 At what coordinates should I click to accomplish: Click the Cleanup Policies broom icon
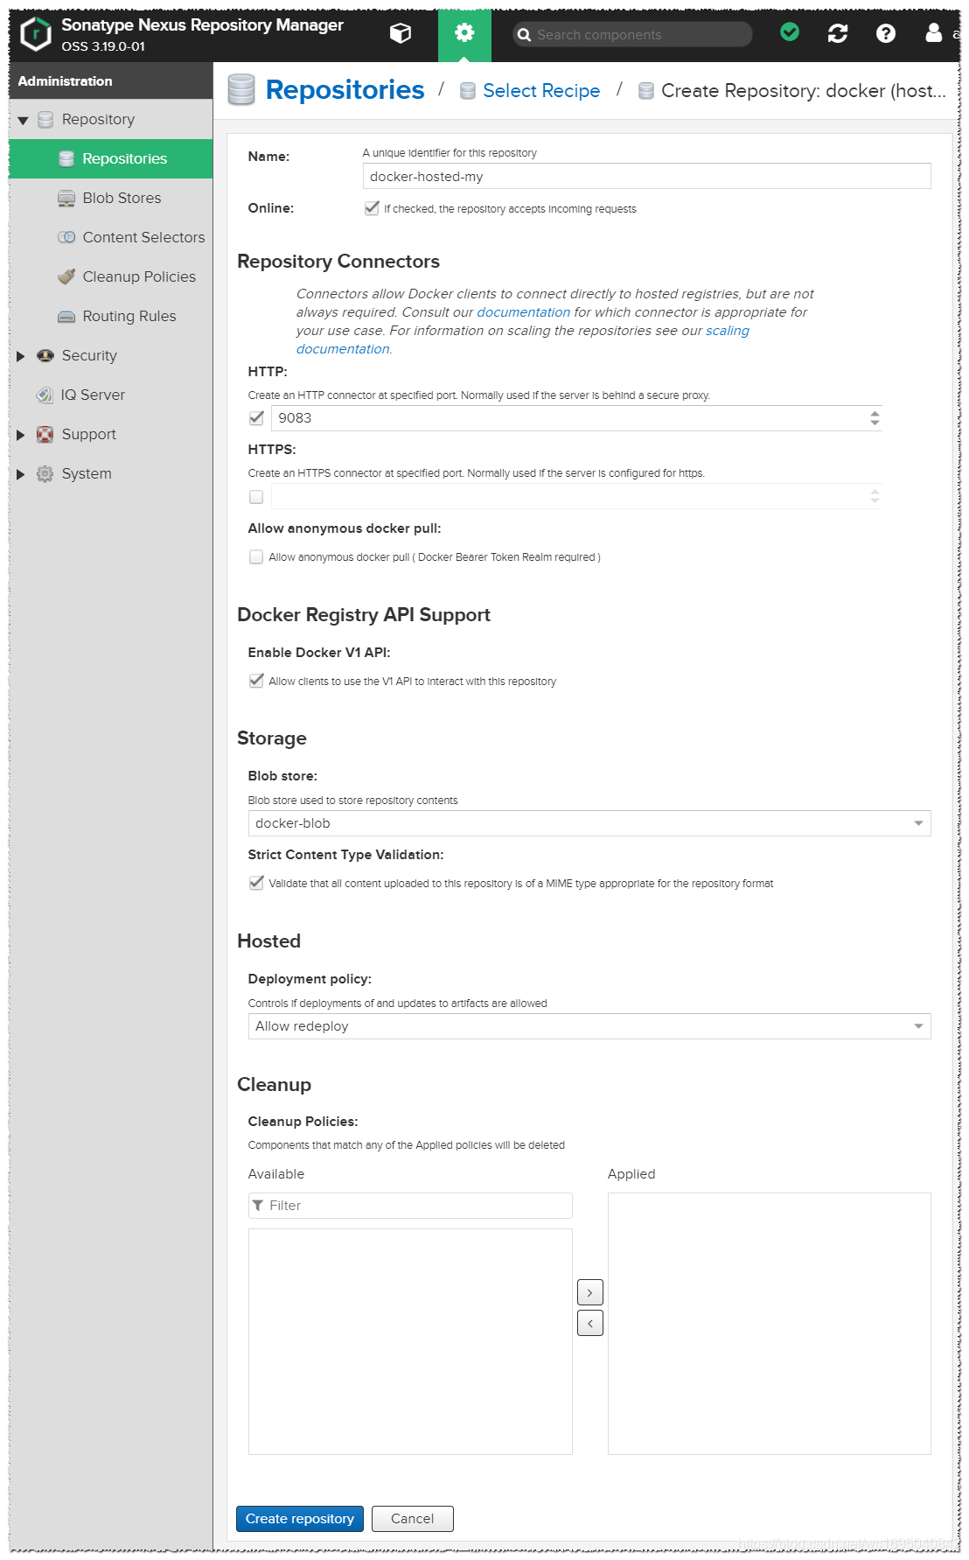coord(66,276)
